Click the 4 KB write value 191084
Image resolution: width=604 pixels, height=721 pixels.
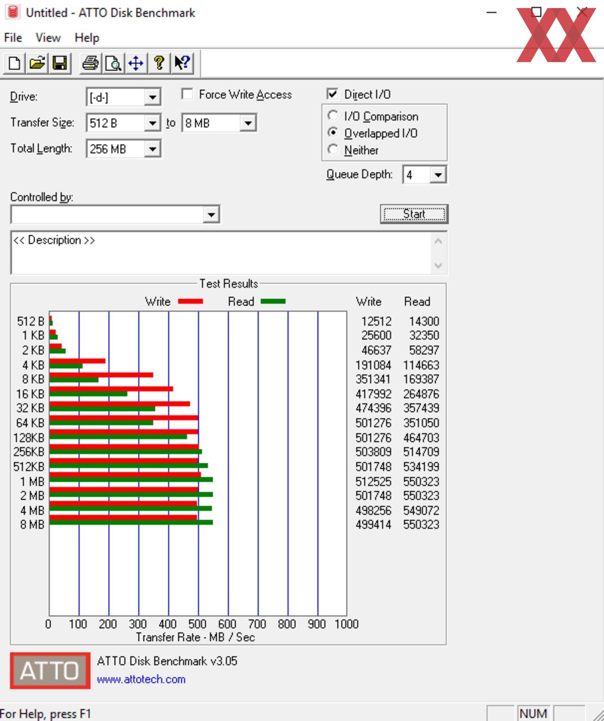[x=373, y=365]
